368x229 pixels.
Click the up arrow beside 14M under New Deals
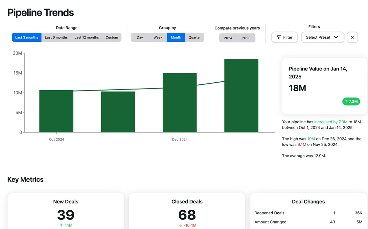pyautogui.click(x=61, y=225)
